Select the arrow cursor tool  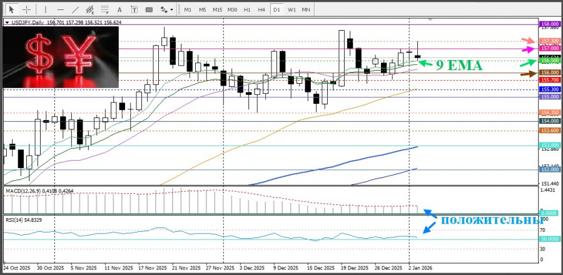[x=11, y=10]
